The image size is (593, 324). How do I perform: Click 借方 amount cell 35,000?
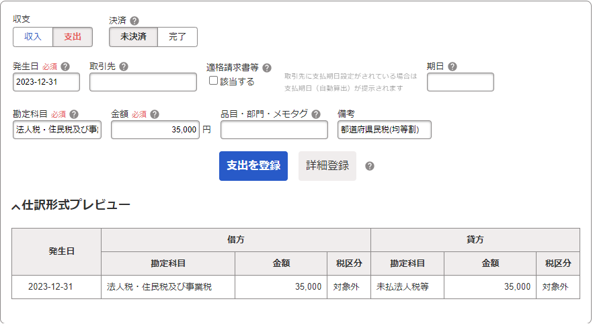coord(281,287)
